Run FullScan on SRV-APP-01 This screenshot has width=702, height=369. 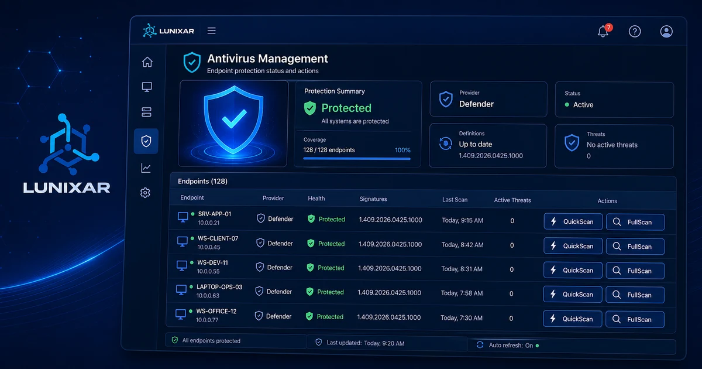pyautogui.click(x=635, y=223)
